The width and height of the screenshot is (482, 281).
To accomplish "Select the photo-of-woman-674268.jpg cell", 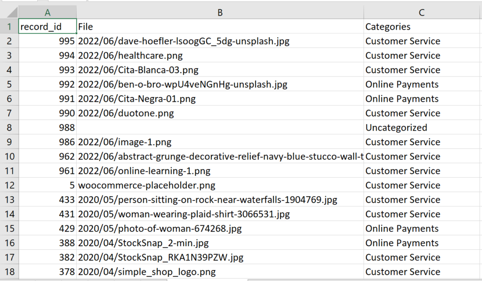I will (220, 229).
